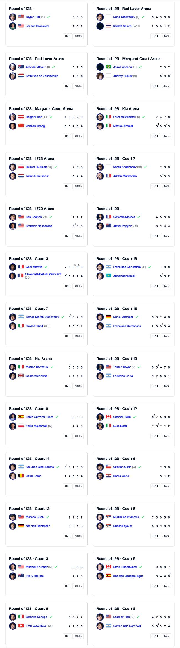Click the Thailand flag by Kasidit Samrej
The image size is (180, 648).
108,26
